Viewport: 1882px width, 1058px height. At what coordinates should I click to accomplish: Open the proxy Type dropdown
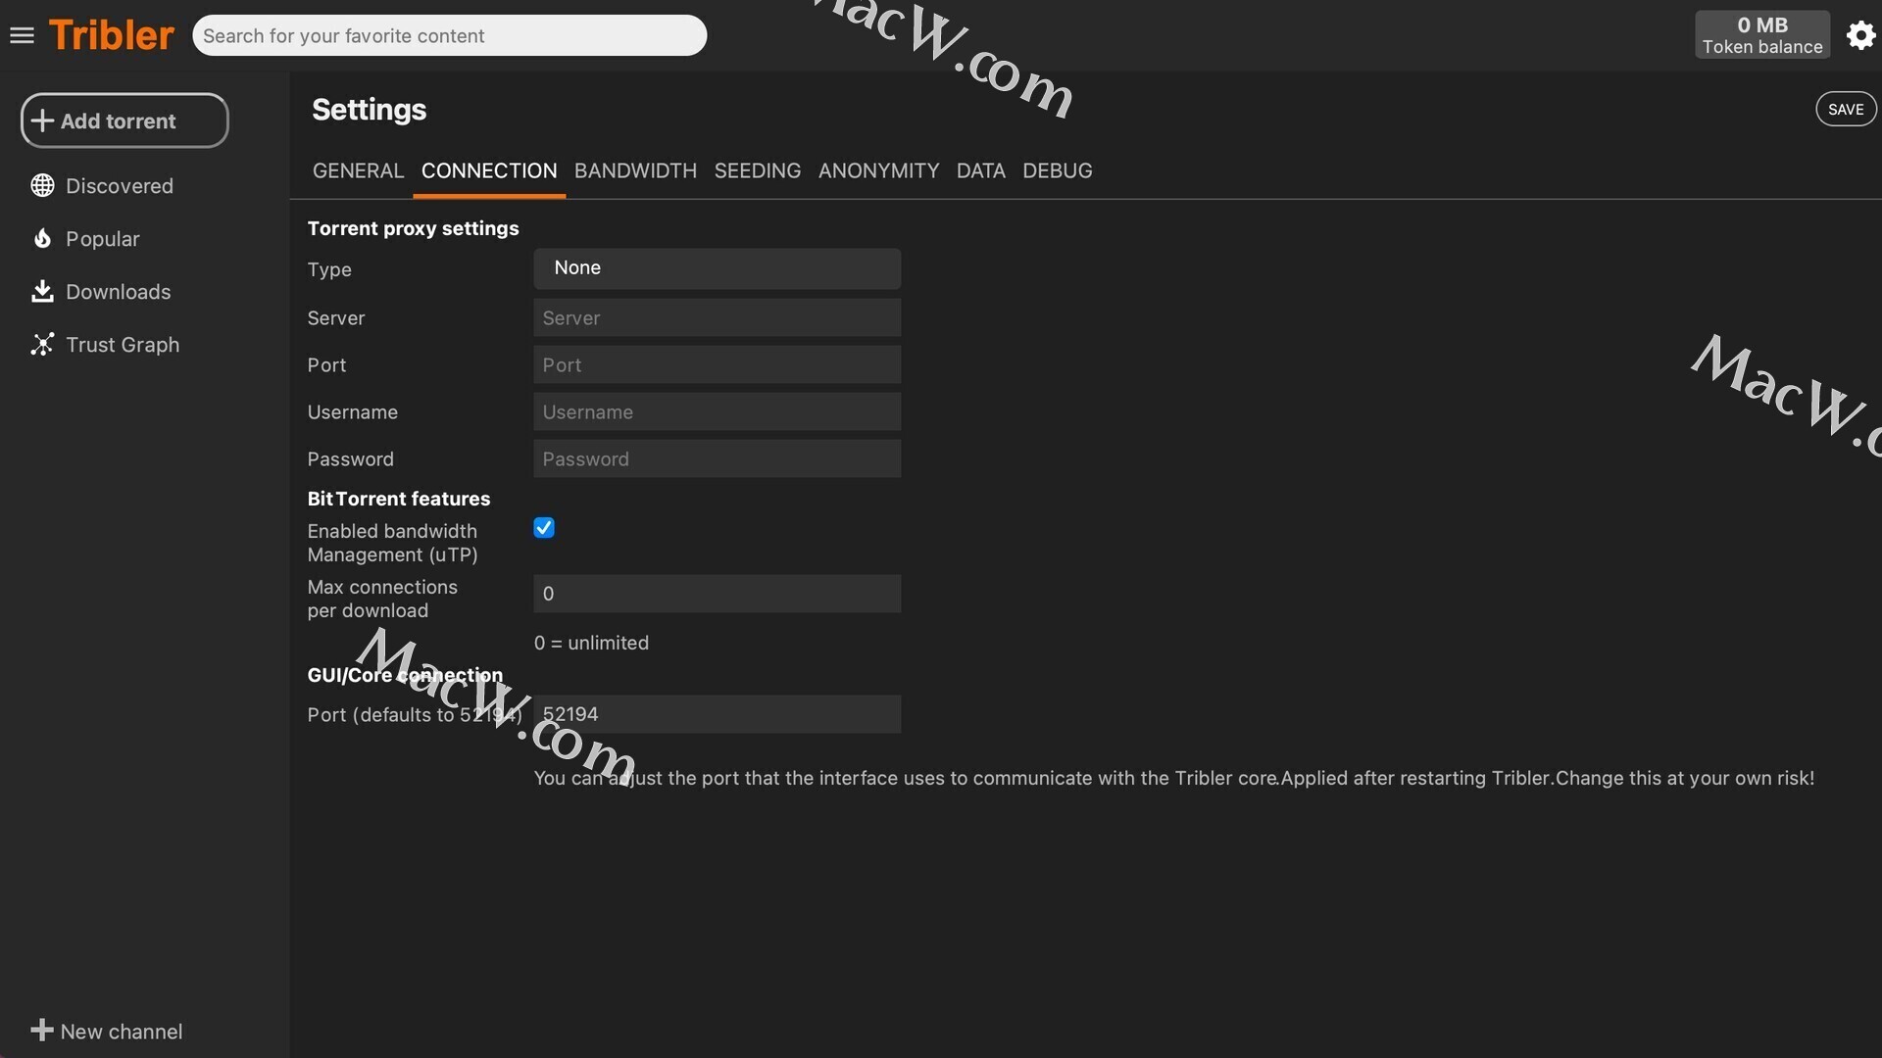click(x=717, y=267)
